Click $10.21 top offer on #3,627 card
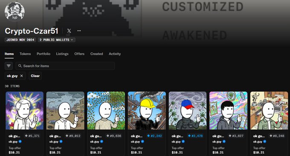This screenshot has width=290, height=156. 218,153
